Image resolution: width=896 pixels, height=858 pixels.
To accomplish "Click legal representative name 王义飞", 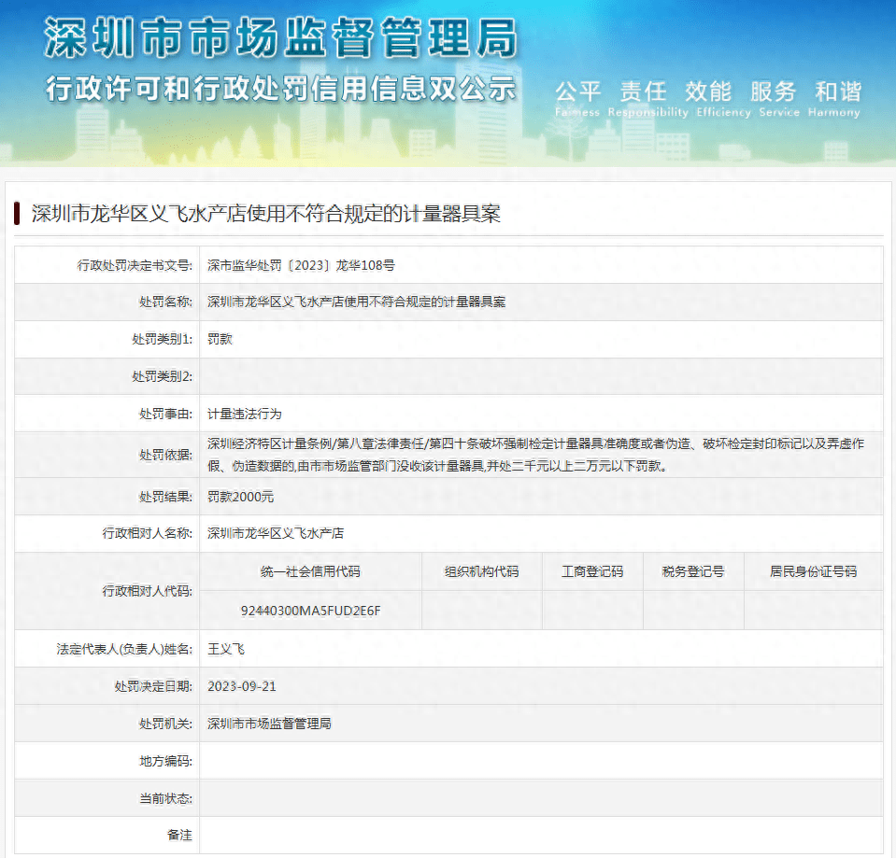I will (x=225, y=648).
